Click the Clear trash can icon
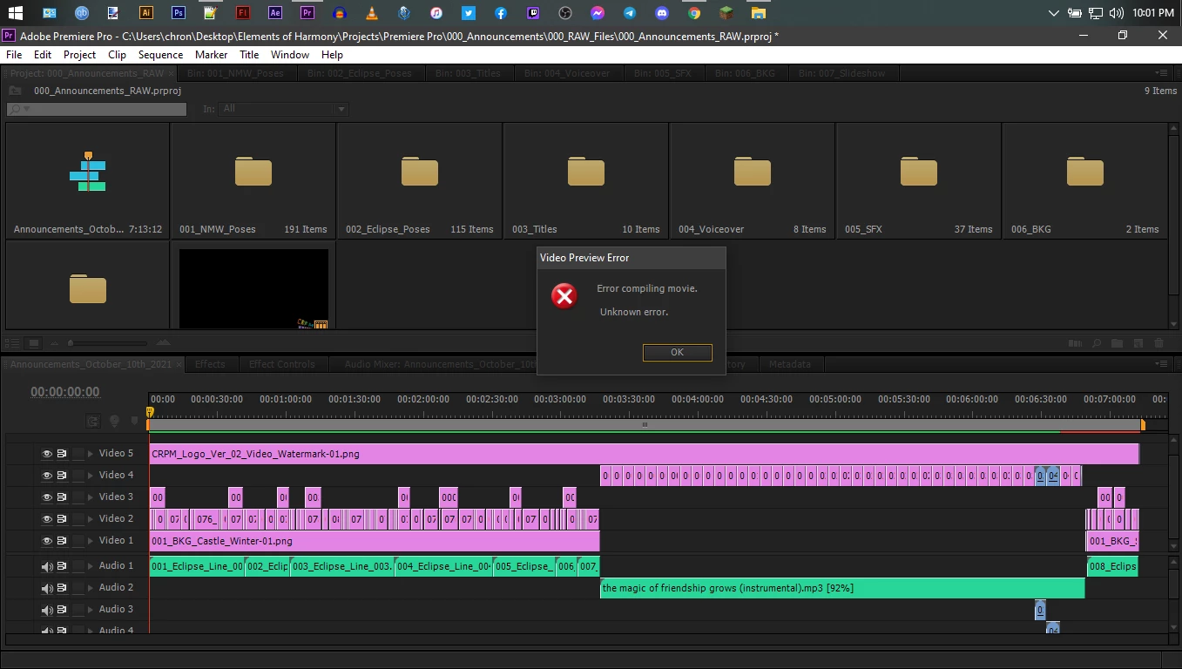The width and height of the screenshot is (1182, 669). pos(1158,343)
